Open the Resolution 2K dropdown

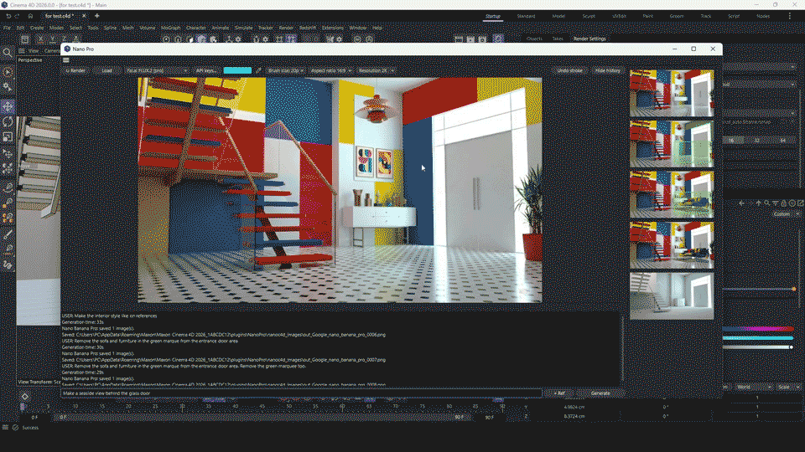(x=377, y=70)
